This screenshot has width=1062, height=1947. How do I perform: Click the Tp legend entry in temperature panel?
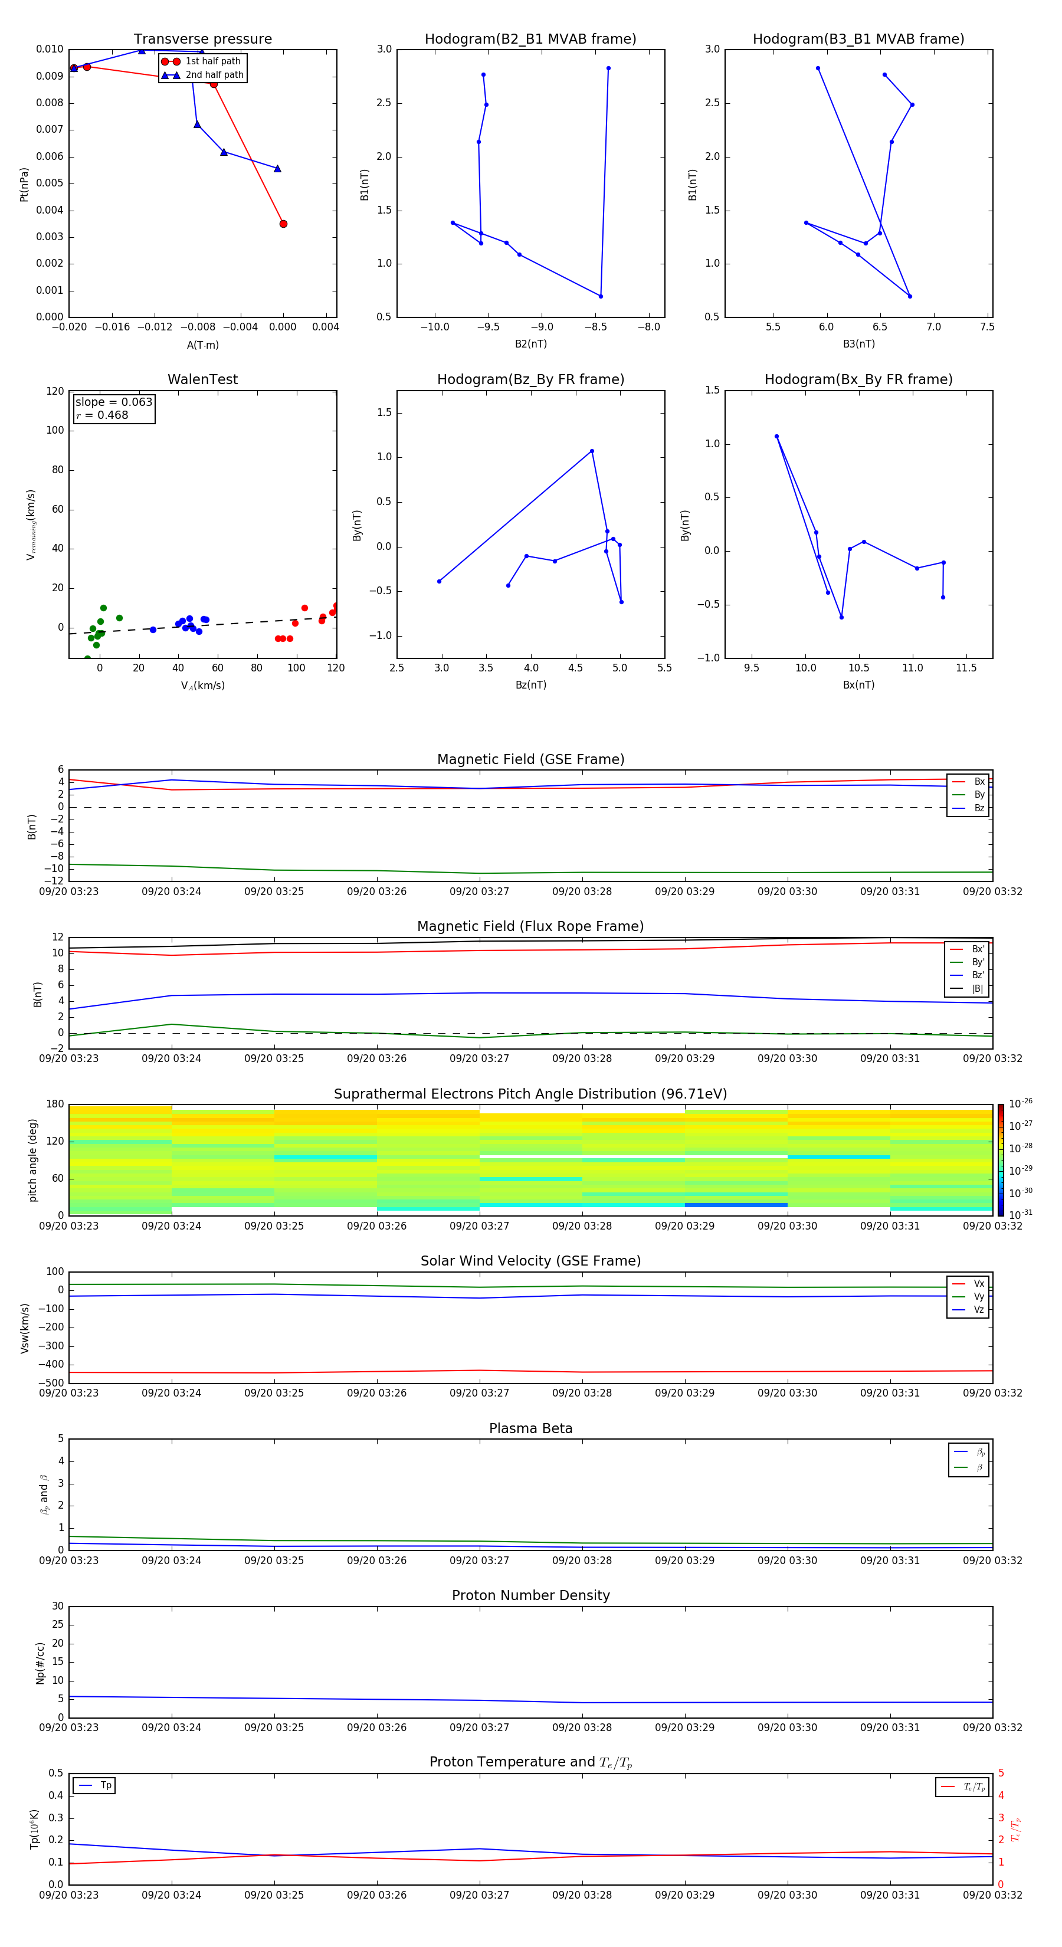94,1785
